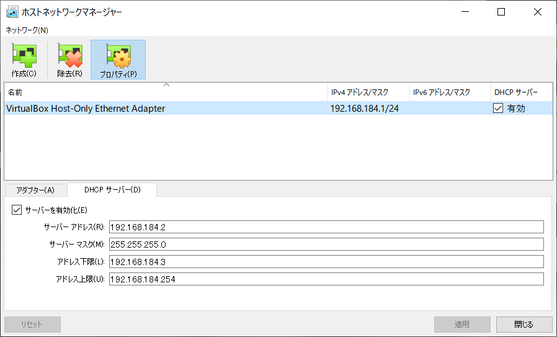This screenshot has height=337, width=557.
Task: Toggle the サーバーを有効化(E) checkbox
Action: (16, 210)
